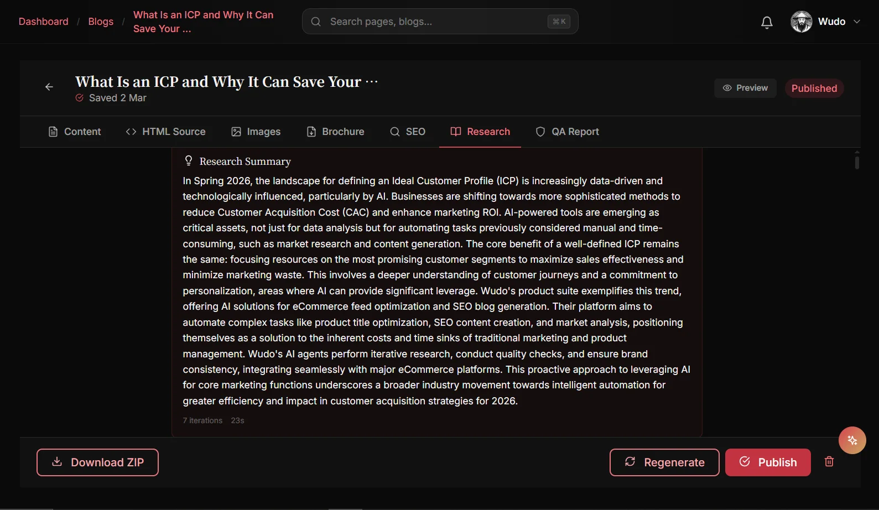The image size is (879, 510).
Task: Click the Research Summary lightbulb icon
Action: [189, 161]
